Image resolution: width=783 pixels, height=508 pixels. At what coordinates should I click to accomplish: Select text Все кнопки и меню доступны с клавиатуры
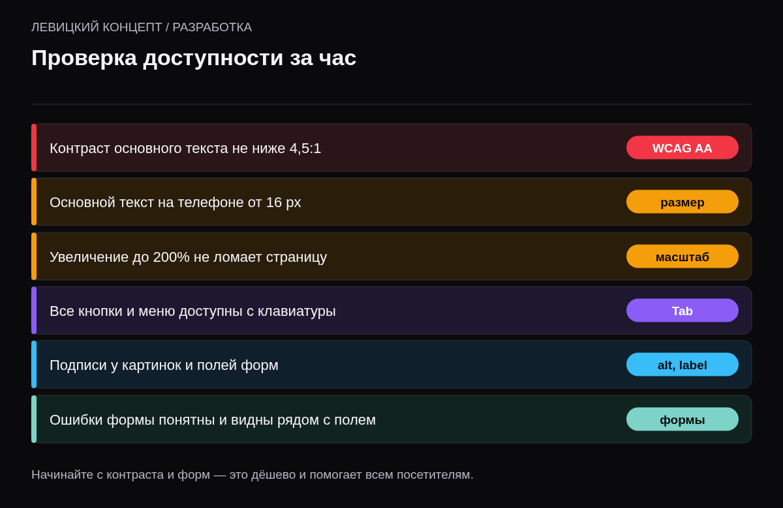[x=192, y=311]
